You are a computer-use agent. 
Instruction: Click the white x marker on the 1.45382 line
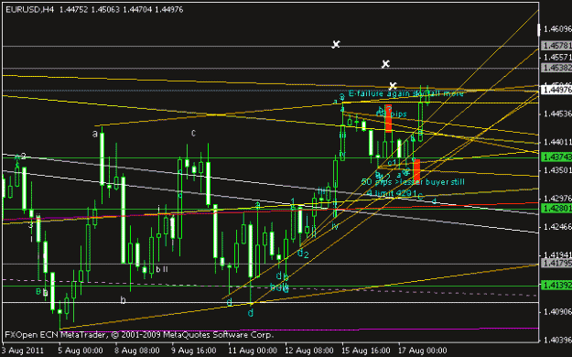point(385,64)
